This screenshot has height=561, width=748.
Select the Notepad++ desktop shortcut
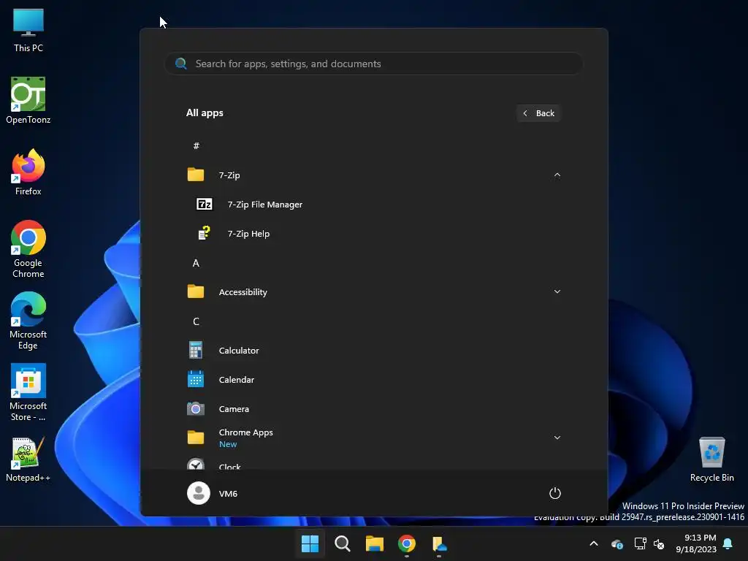(28, 459)
